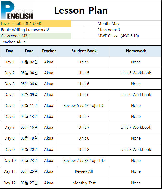
Task: Select the Month: May cell
Action: tap(129, 24)
